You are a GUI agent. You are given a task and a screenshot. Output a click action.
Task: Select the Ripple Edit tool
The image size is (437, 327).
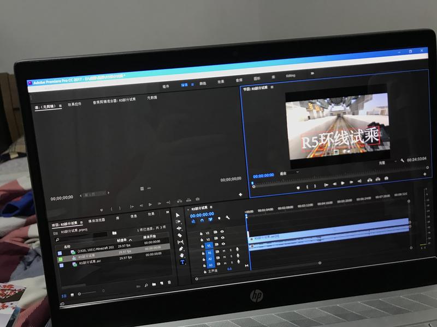click(179, 228)
